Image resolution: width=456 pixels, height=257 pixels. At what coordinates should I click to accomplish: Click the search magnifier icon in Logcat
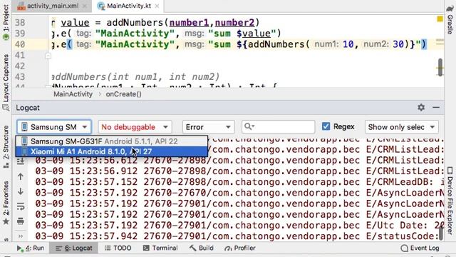coord(249,126)
